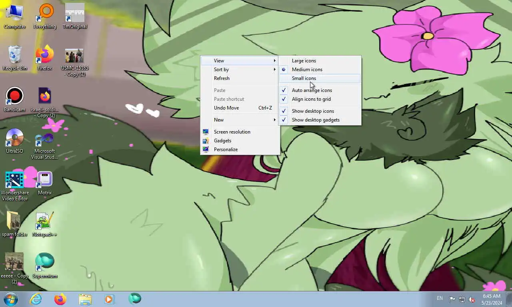Toggle Show desktop gadgets
The height and width of the screenshot is (307, 512).
[320, 120]
